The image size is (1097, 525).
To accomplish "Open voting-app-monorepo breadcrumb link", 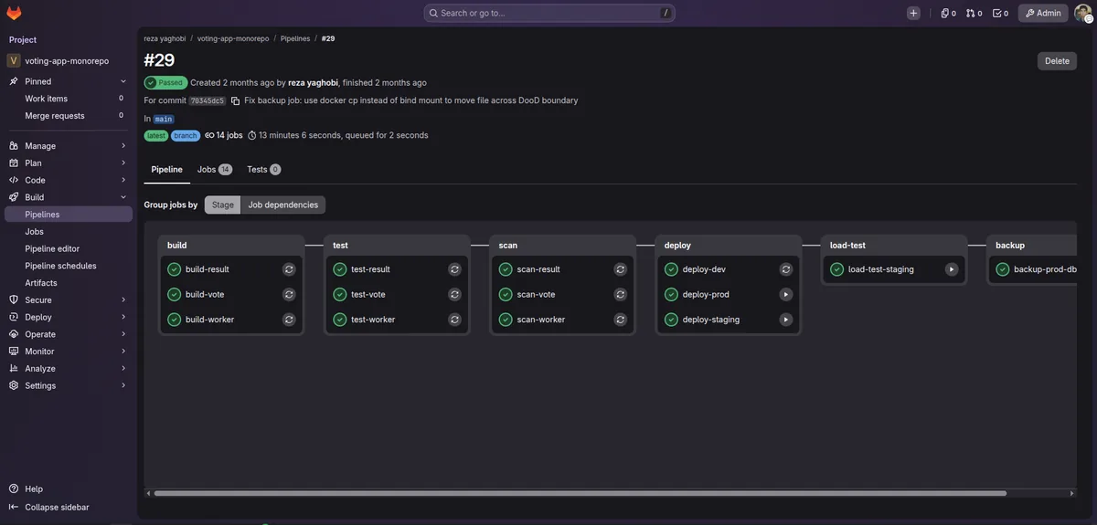I will coord(233,38).
